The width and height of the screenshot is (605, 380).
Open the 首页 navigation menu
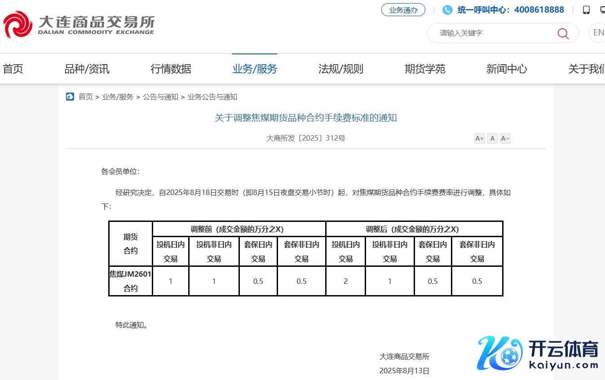click(13, 69)
